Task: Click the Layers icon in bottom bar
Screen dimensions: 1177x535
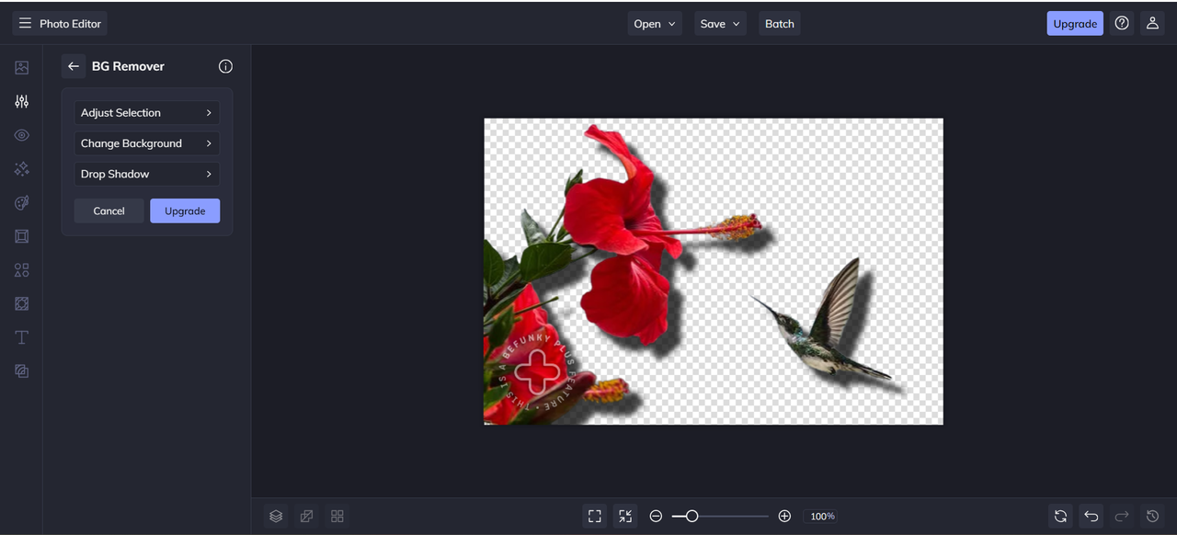Action: [x=276, y=517]
